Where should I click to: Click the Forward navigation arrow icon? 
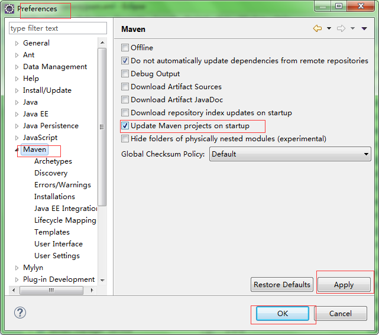pos(341,28)
